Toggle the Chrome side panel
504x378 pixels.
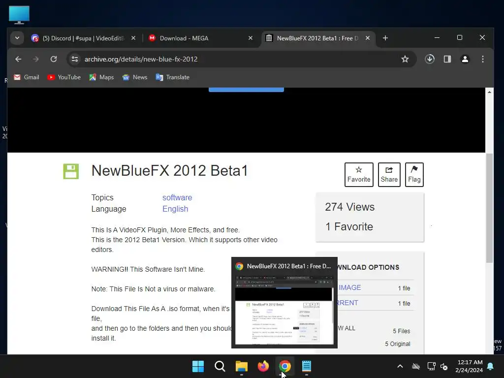click(447, 59)
